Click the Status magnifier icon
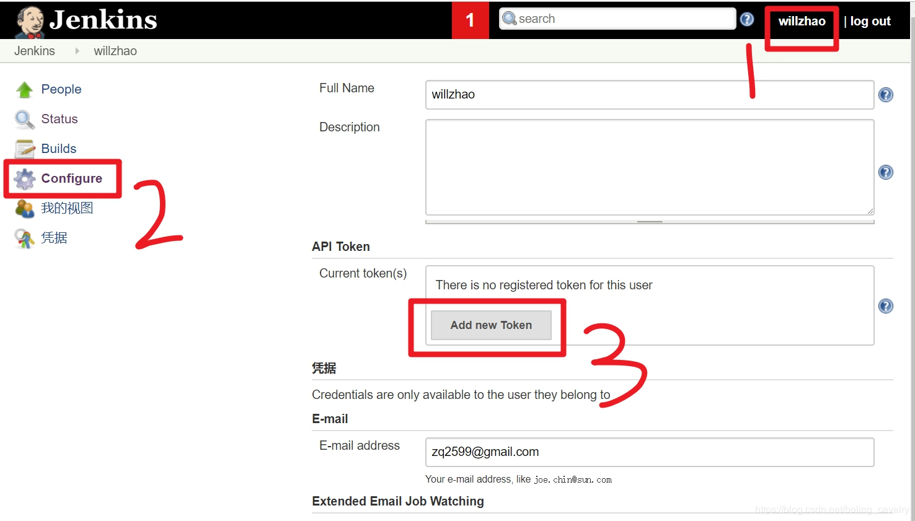This screenshot has height=521, width=915. [x=25, y=120]
